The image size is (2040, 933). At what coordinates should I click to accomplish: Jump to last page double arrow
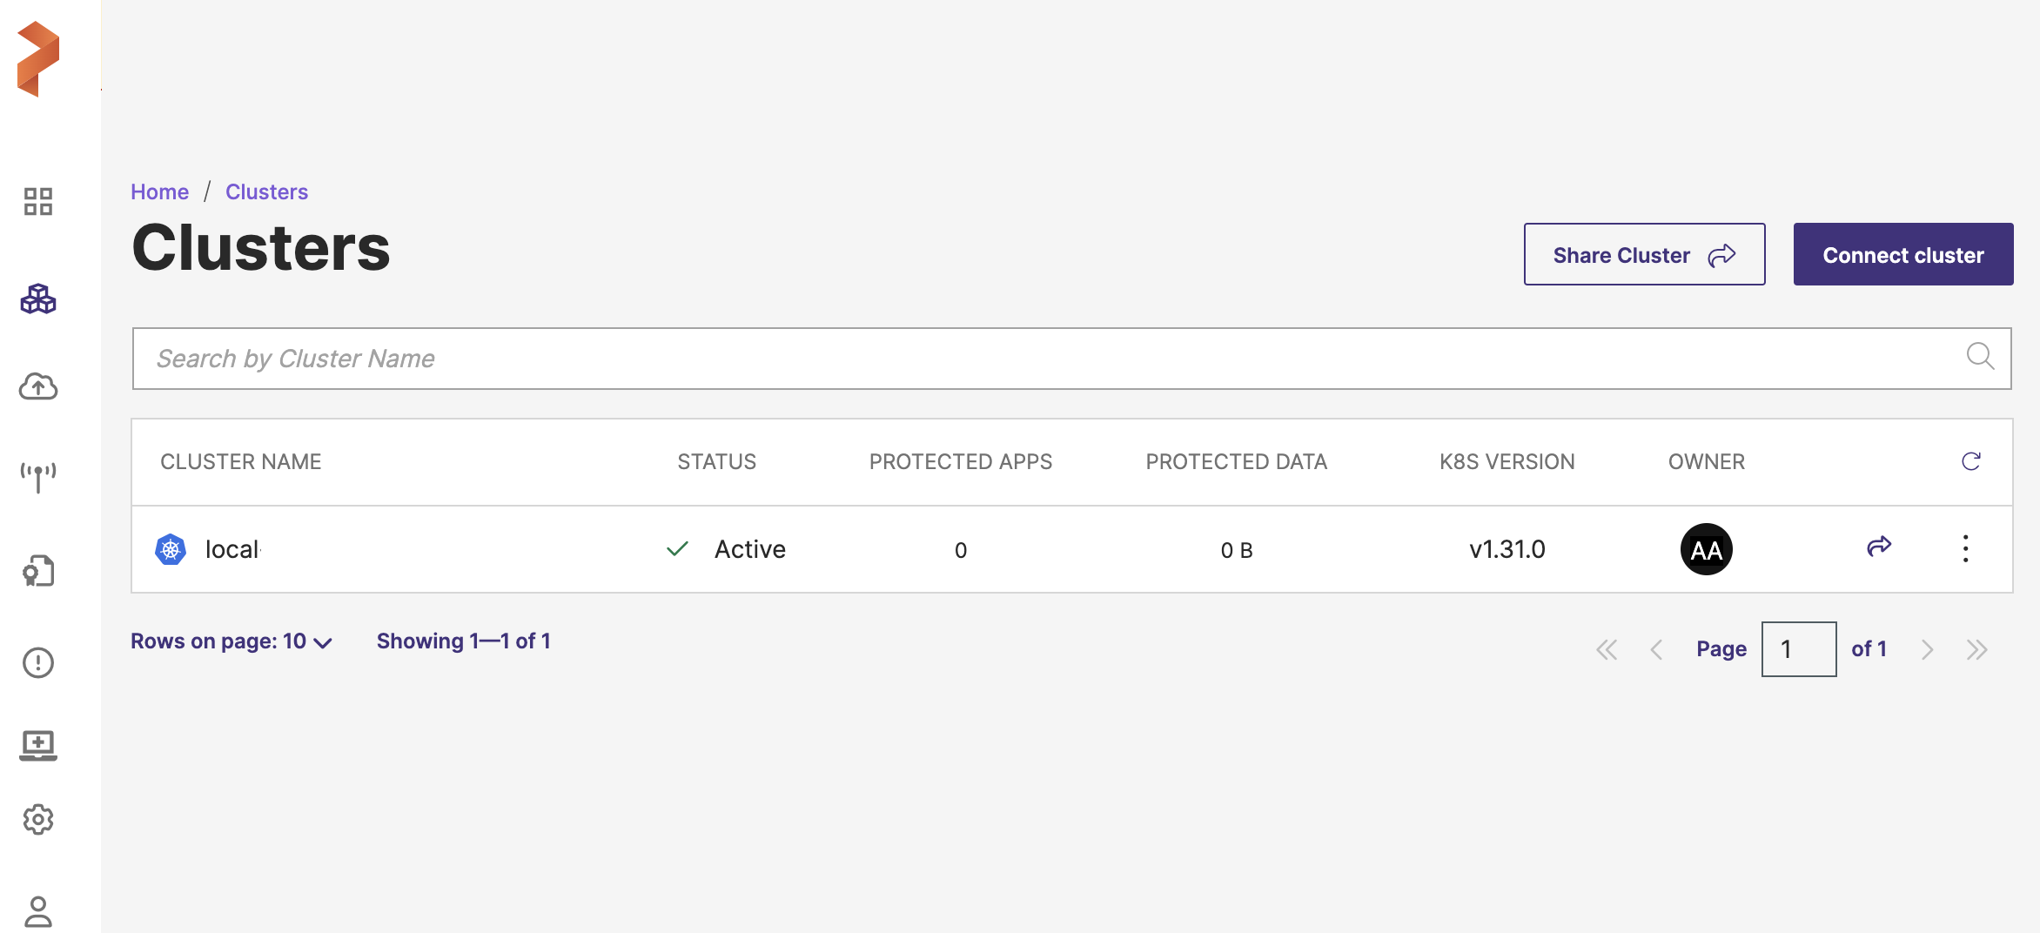click(1976, 649)
